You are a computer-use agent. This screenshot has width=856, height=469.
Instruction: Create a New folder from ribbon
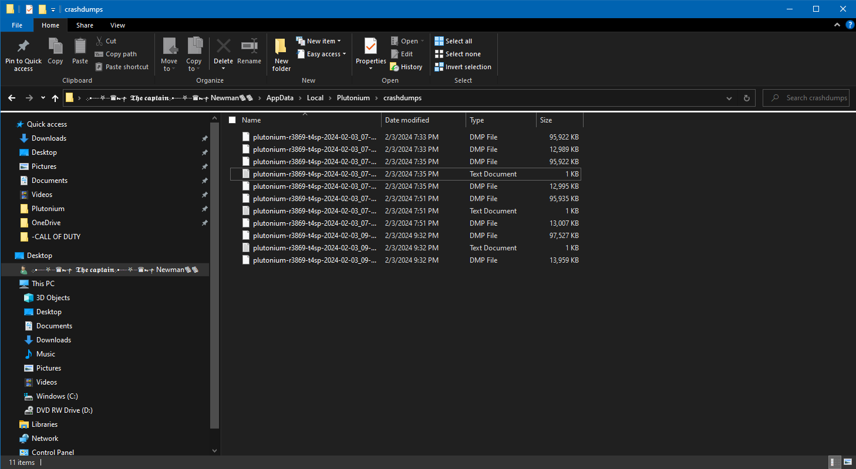[281, 54]
